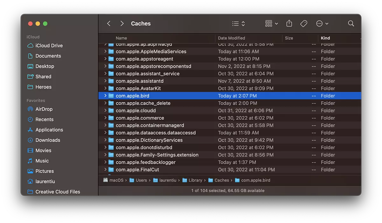The image size is (382, 223).
Task: Open the Finder search magnifier
Action: (x=351, y=24)
